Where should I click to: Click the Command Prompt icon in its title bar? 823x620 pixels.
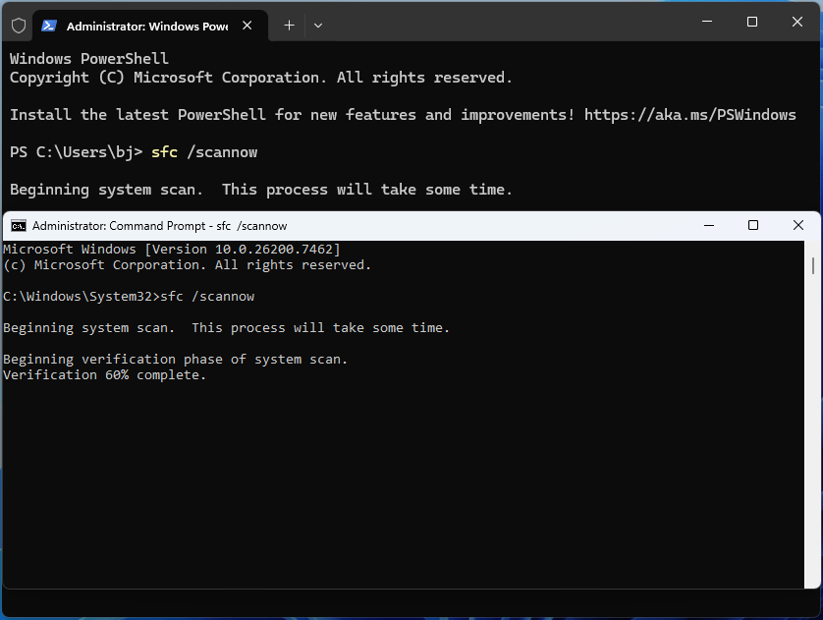coord(19,225)
